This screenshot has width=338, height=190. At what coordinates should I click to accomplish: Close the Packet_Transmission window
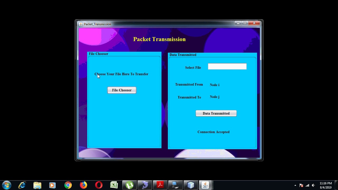click(x=254, y=23)
